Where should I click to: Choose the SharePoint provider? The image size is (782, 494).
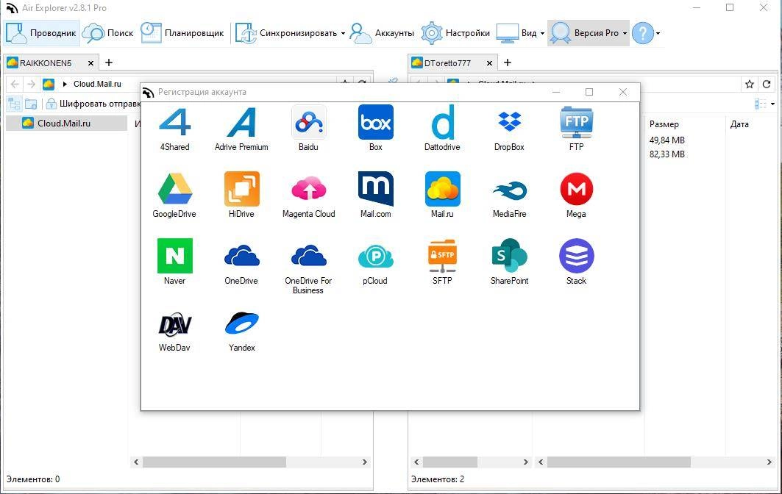[509, 262]
